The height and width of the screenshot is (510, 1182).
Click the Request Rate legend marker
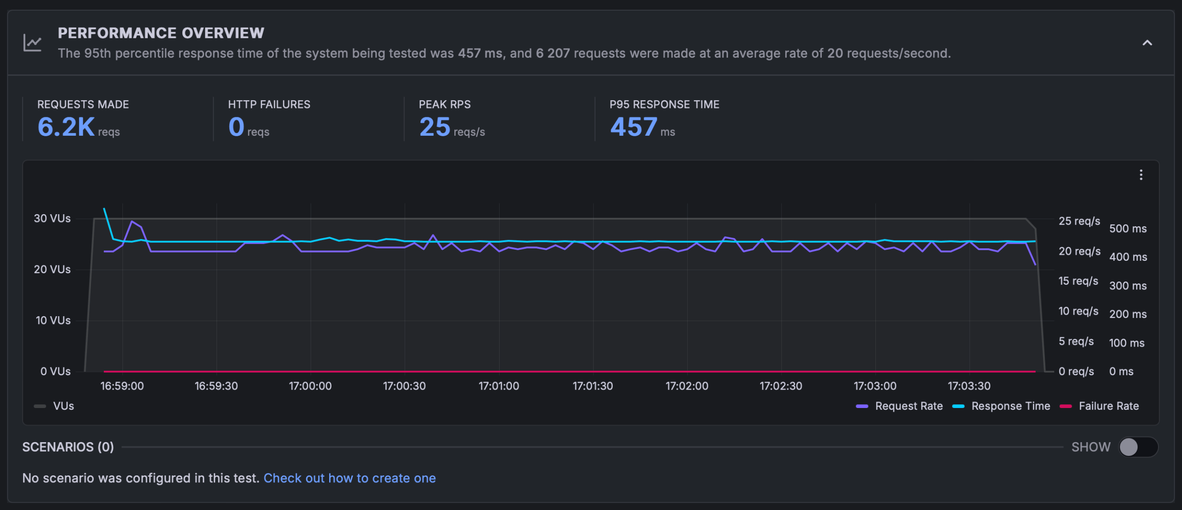862,406
